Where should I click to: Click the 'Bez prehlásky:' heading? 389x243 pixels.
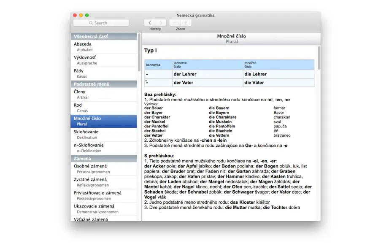pyautogui.click(x=160, y=94)
